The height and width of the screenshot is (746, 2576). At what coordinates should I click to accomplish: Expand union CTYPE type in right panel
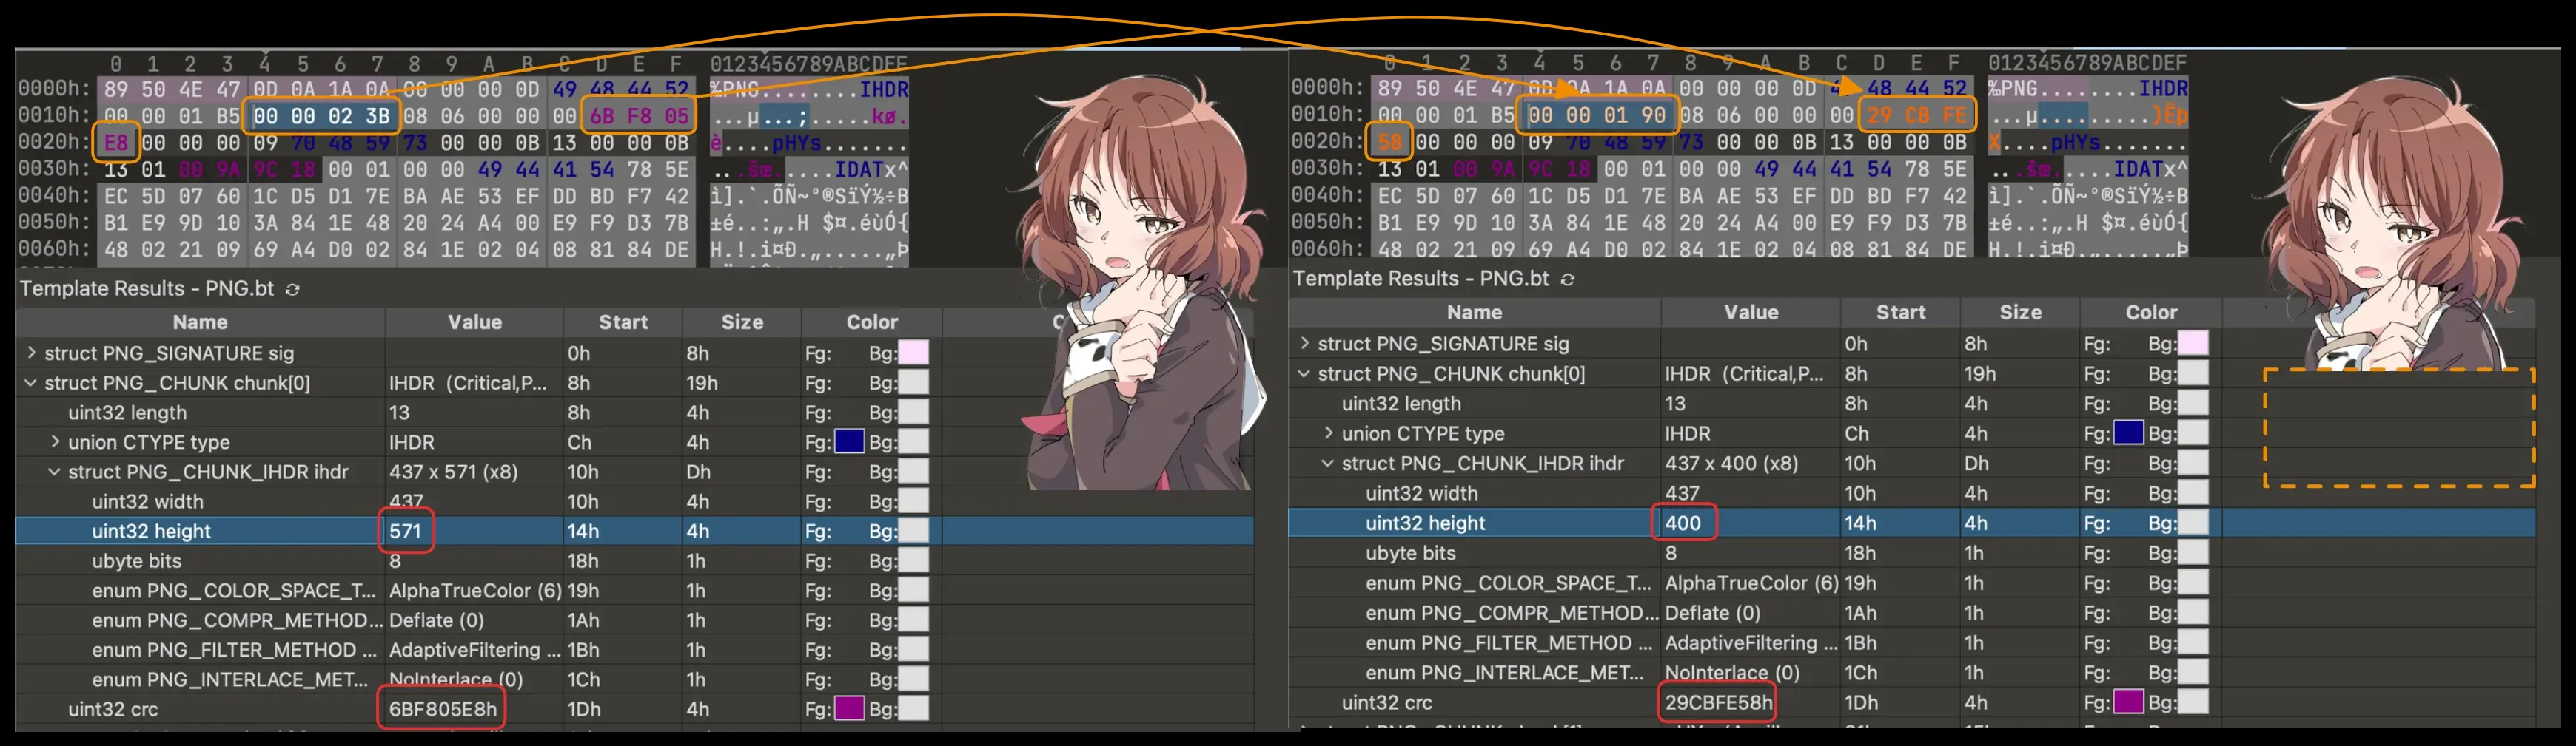tap(1328, 433)
